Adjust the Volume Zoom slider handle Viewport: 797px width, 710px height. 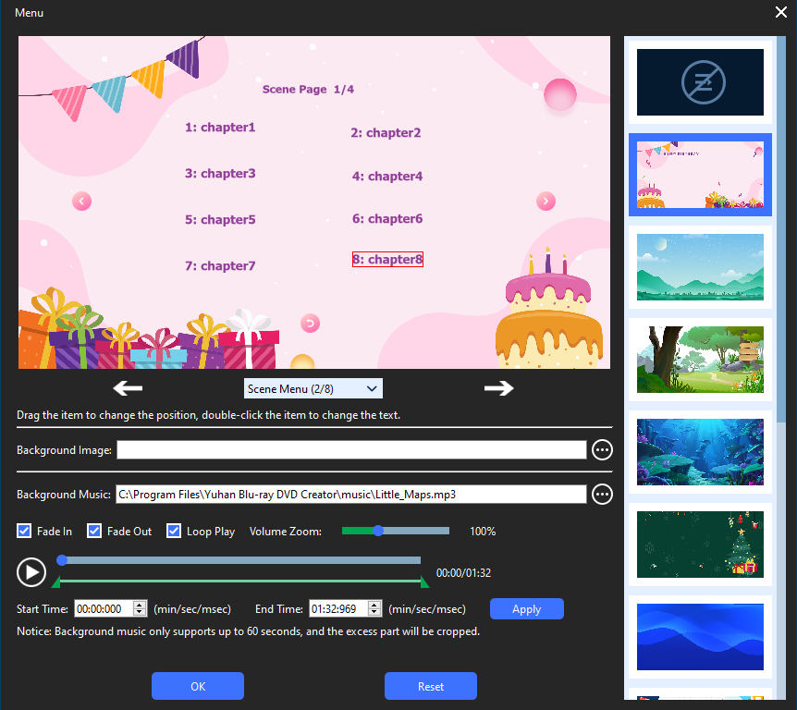(378, 531)
